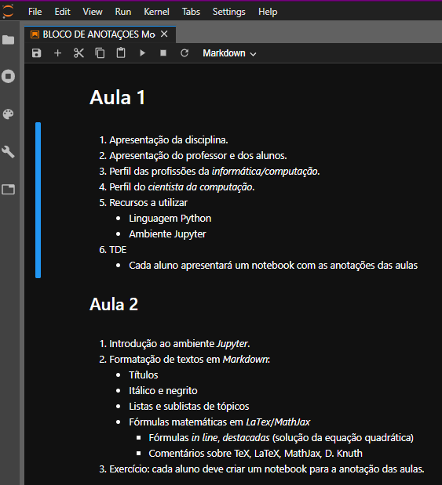
Task: Open the Run menu
Action: [123, 12]
